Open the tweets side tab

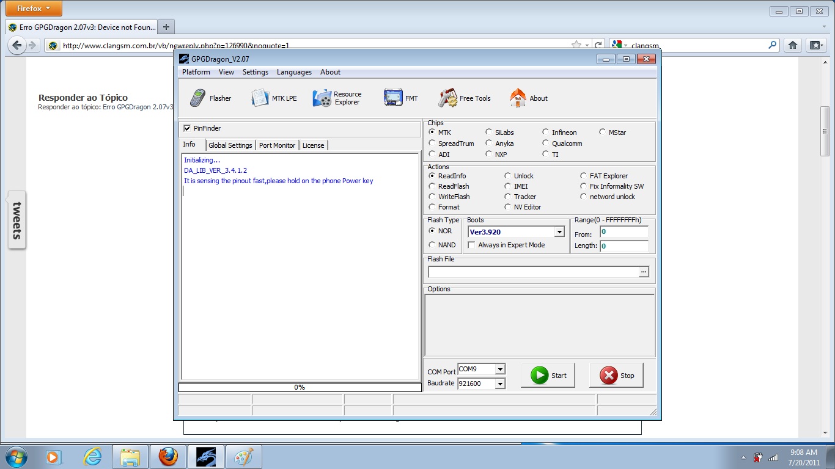coord(17,220)
